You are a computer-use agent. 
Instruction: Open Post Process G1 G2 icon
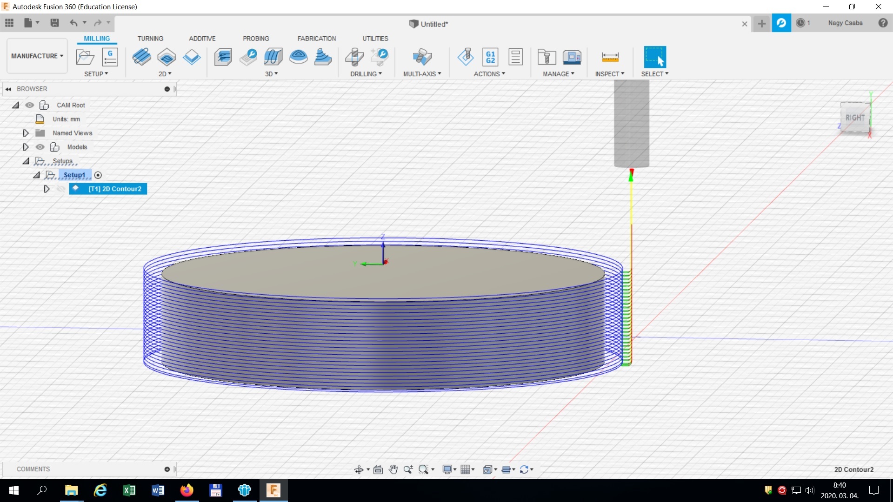tap(490, 57)
